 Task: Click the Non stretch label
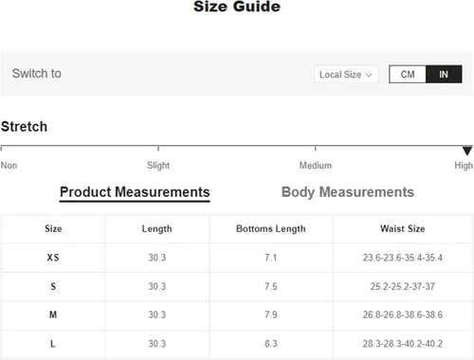[9, 165]
